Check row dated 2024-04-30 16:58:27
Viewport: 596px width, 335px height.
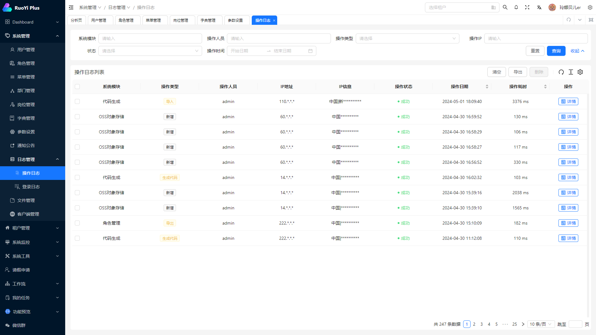click(x=77, y=147)
